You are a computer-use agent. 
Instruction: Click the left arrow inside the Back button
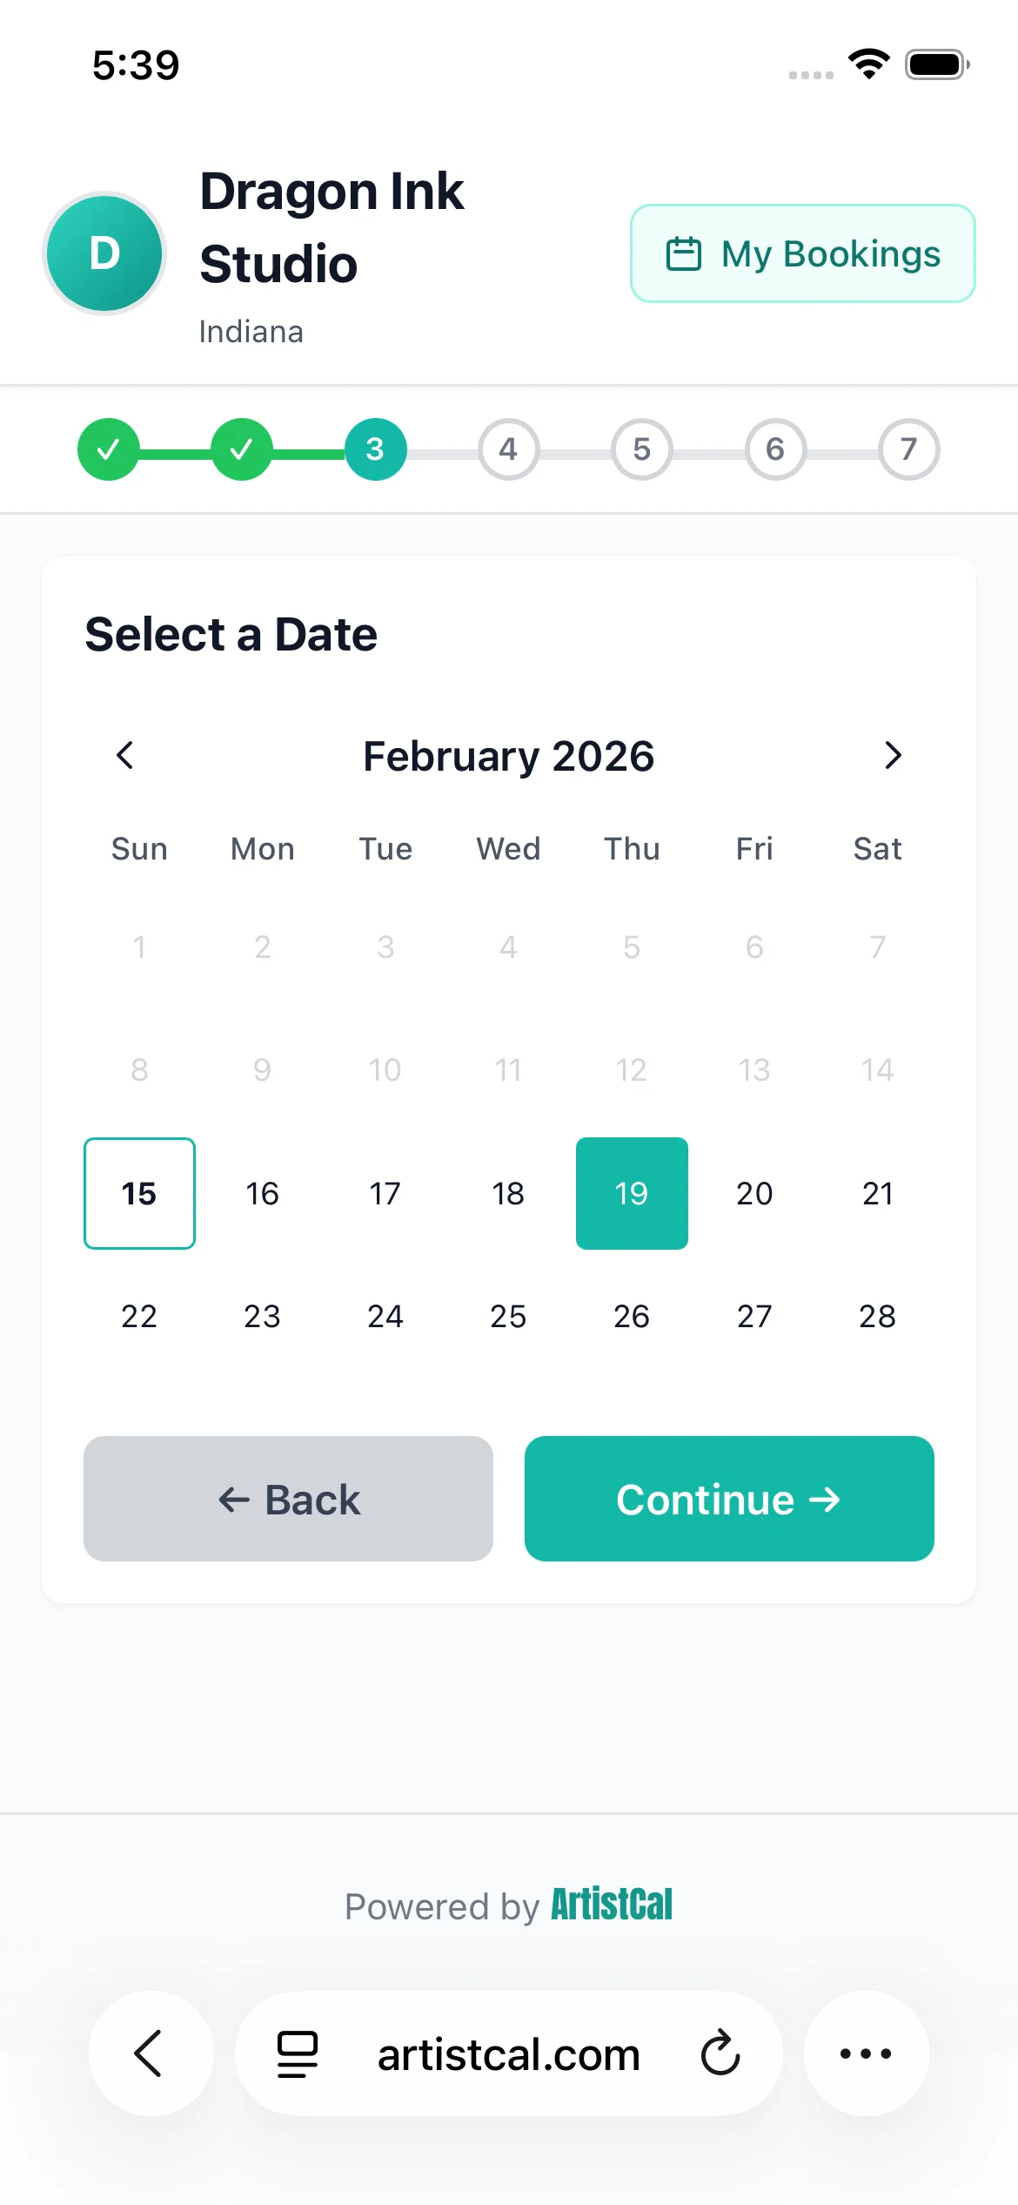pyautogui.click(x=233, y=1500)
